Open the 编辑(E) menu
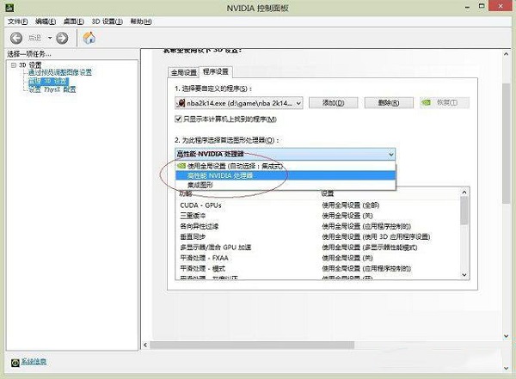This screenshot has width=516, height=379. pyautogui.click(x=46, y=21)
